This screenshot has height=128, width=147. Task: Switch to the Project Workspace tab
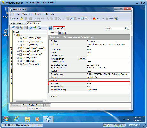pyautogui.click(x=18, y=23)
